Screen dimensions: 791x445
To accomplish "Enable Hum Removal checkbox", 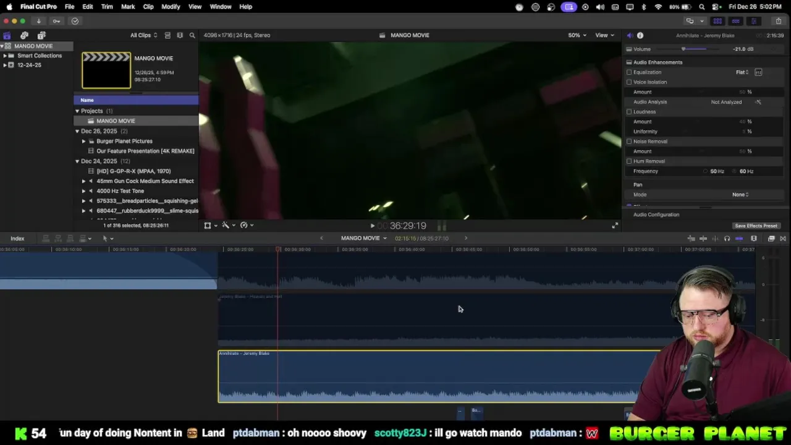I will click(x=629, y=161).
